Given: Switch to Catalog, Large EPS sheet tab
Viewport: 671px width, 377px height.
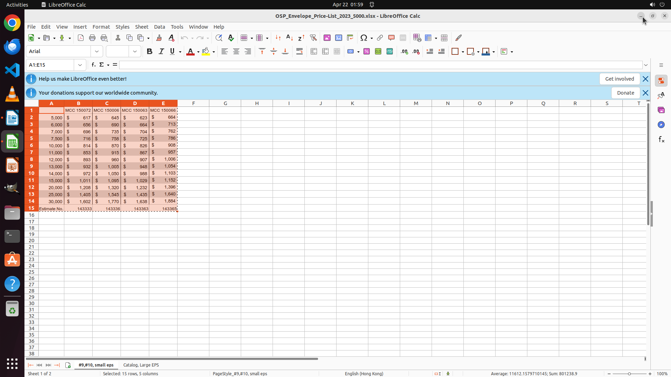Looking at the screenshot, I should pyautogui.click(x=141, y=365).
